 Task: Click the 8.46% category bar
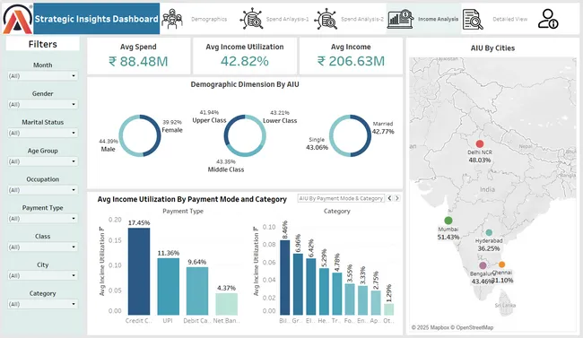[x=285, y=277]
